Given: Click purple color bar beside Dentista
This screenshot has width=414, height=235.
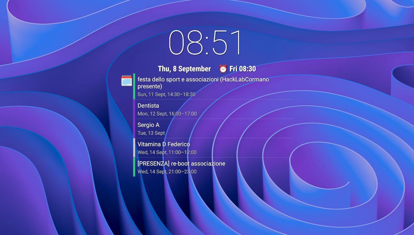Looking at the screenshot, I should pyautogui.click(x=134, y=109).
